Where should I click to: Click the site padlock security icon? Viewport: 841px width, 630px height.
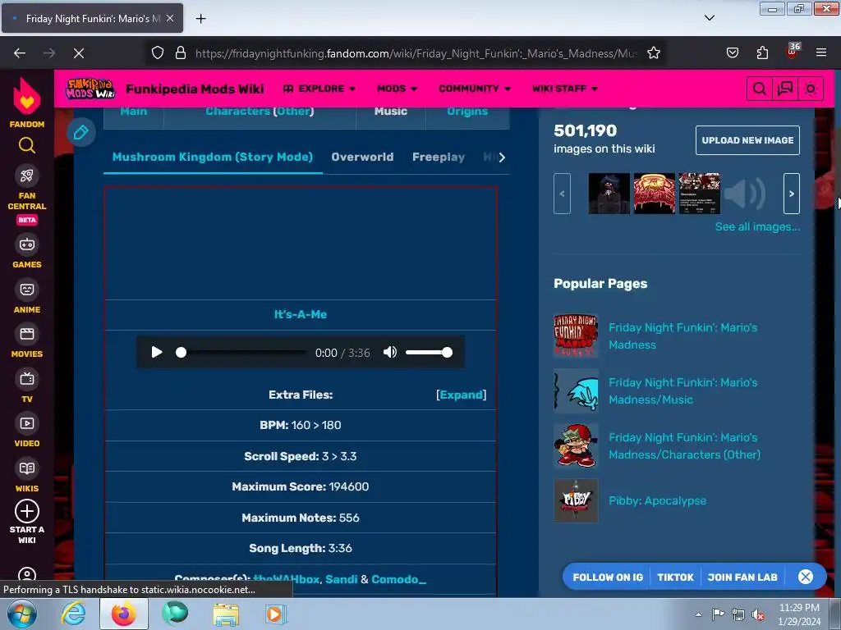pyautogui.click(x=181, y=53)
